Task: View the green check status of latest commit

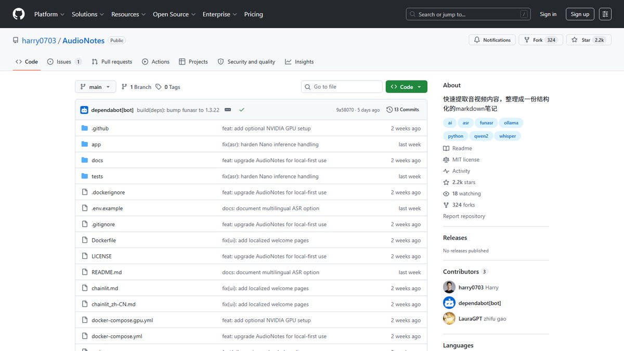Action: click(241, 110)
